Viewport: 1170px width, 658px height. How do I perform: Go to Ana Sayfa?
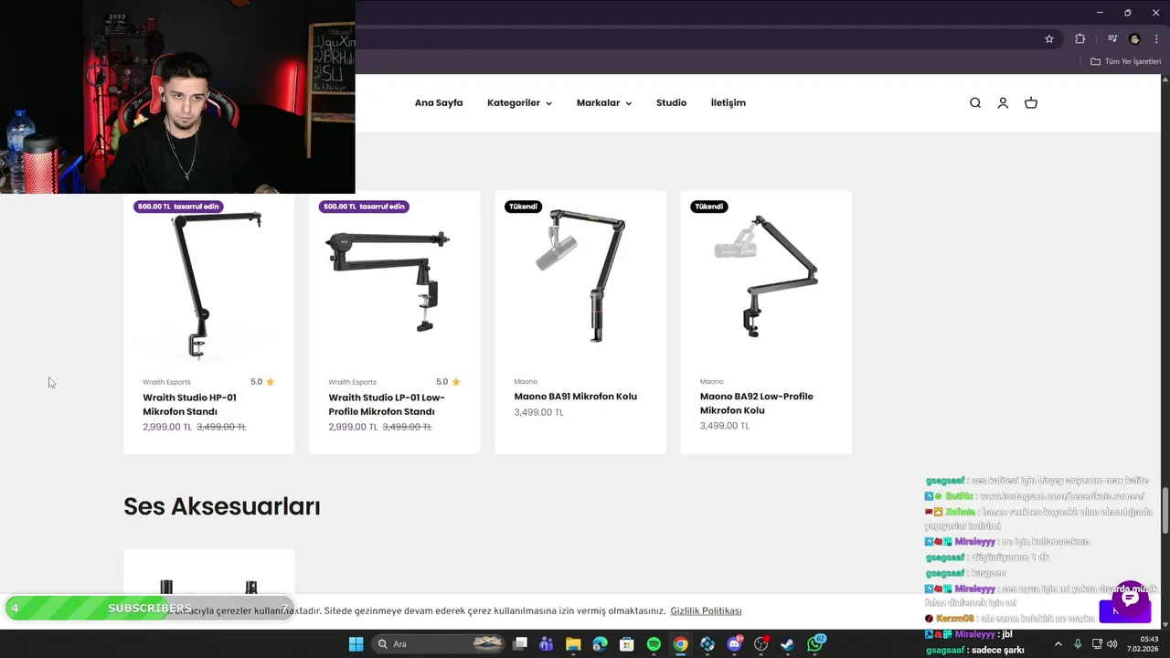point(439,103)
